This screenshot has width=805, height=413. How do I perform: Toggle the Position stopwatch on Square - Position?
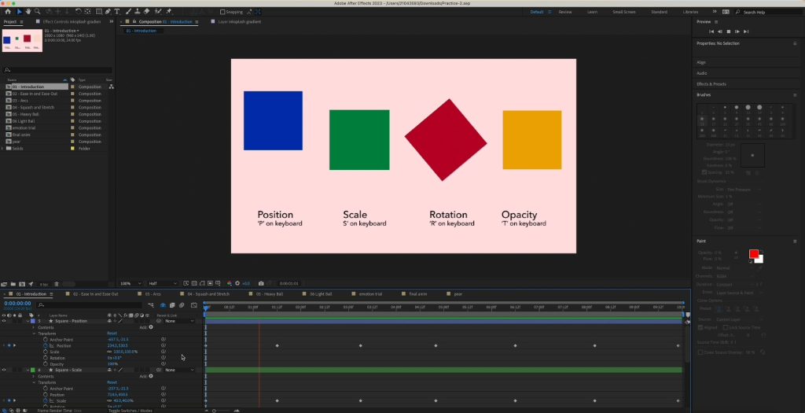pos(46,345)
